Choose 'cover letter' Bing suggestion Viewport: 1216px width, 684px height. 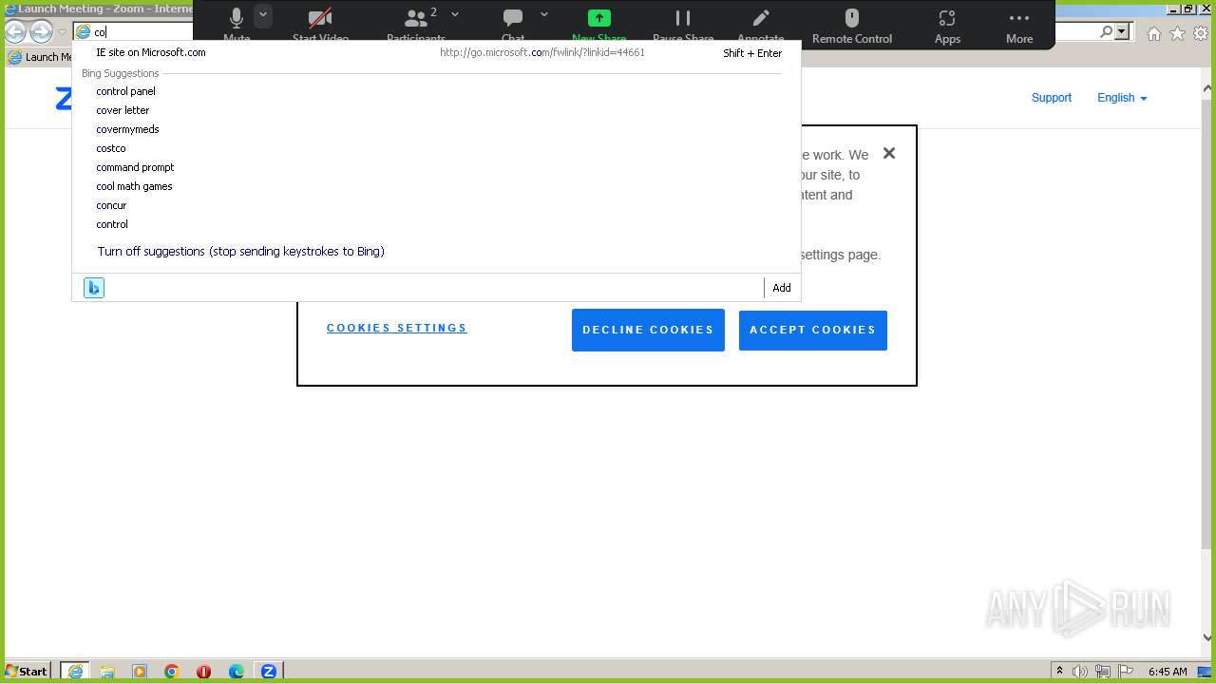(123, 110)
